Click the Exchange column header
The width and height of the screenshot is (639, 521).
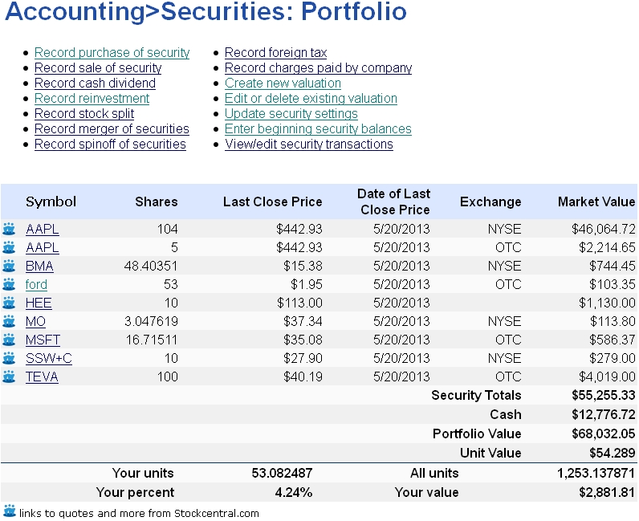point(490,201)
